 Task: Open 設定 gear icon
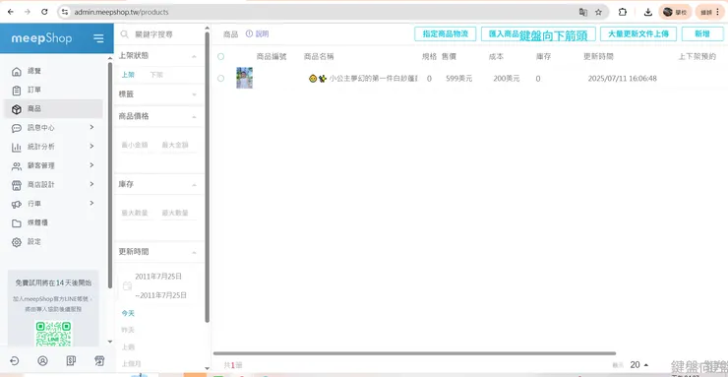(17, 242)
